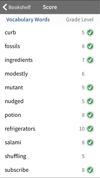Click grade level 6 for modestly
100x178 pixels.
[83, 74]
